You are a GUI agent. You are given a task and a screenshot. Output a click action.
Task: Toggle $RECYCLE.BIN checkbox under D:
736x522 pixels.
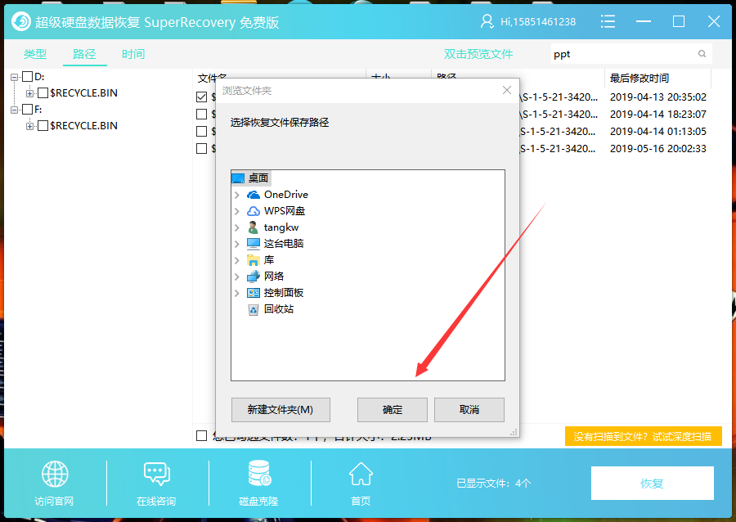click(43, 93)
